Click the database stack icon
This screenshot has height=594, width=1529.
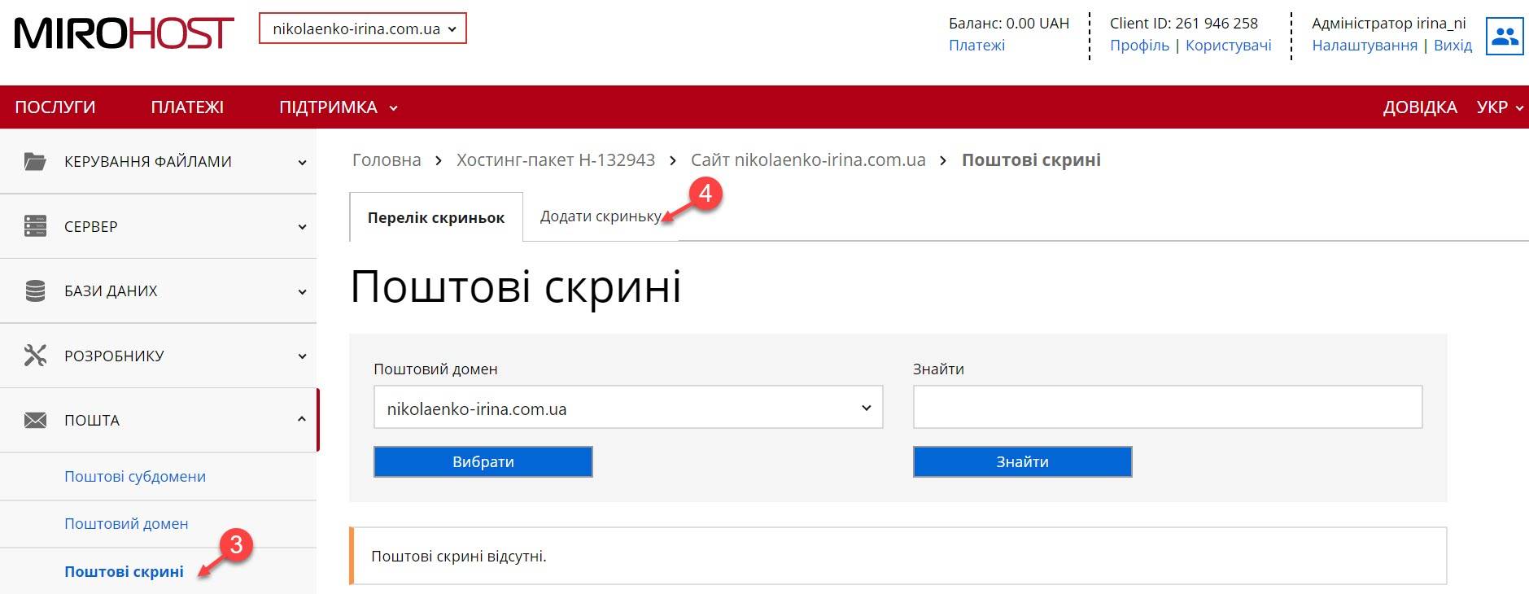[35, 290]
